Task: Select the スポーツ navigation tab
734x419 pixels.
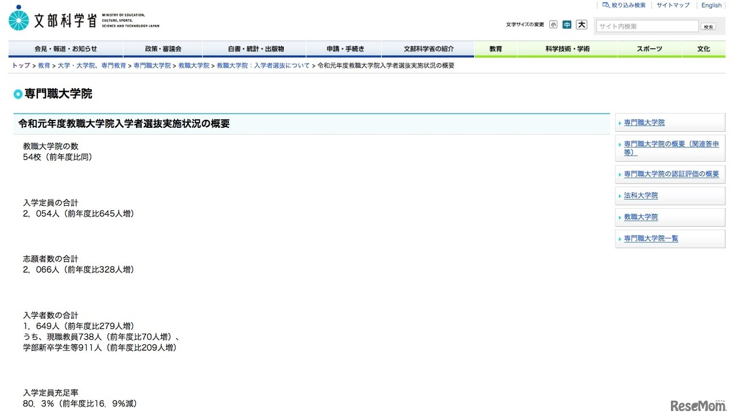Action: pyautogui.click(x=650, y=49)
